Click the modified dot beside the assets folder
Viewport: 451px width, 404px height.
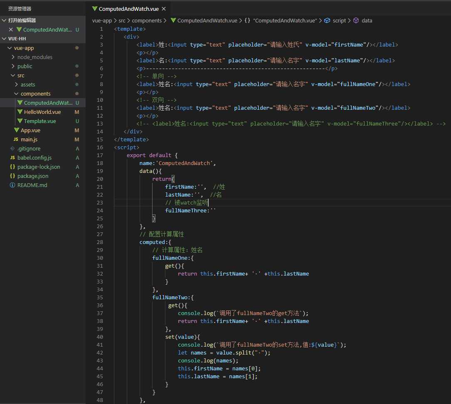click(x=77, y=84)
